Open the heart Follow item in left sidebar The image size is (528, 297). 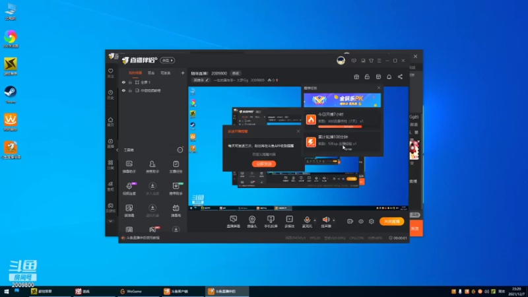click(110, 73)
